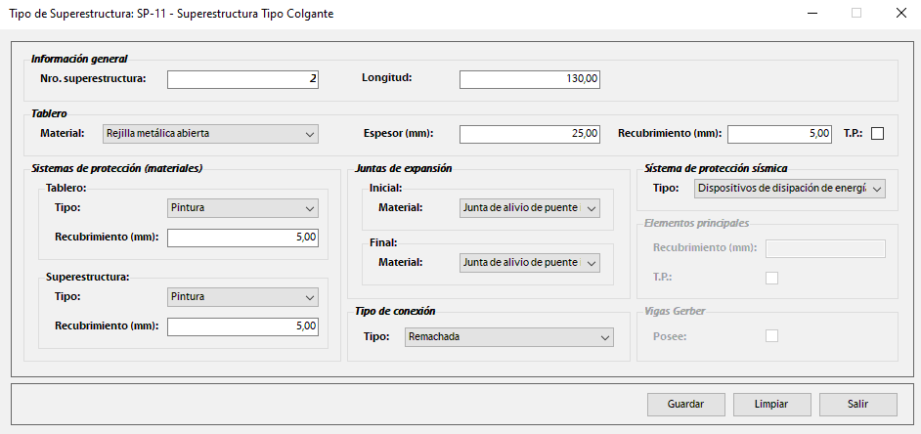Minimize the Tipo de Superestructura window
921x434 pixels.
(811, 14)
